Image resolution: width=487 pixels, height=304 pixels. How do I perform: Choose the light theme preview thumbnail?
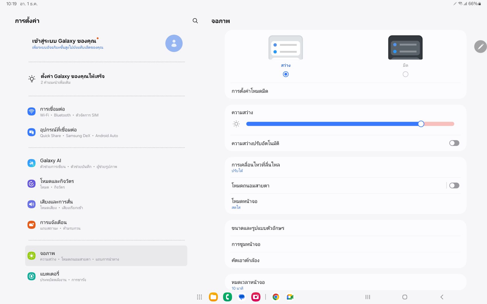[x=286, y=48]
